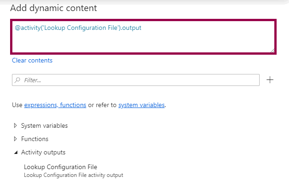Click the blank area below the expression text
This screenshot has width=289, height=193.
(x=138, y=44)
